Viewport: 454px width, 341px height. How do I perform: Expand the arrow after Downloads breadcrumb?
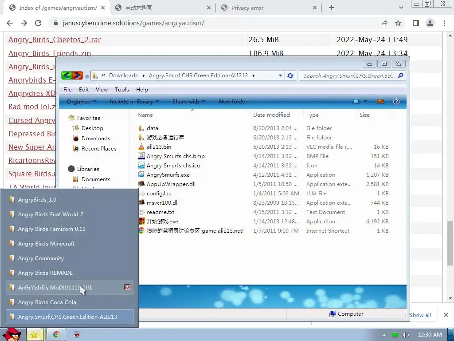(x=143, y=75)
